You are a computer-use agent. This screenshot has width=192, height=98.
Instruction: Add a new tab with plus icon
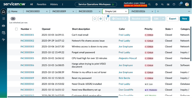pyautogui.click(x=158, y=11)
